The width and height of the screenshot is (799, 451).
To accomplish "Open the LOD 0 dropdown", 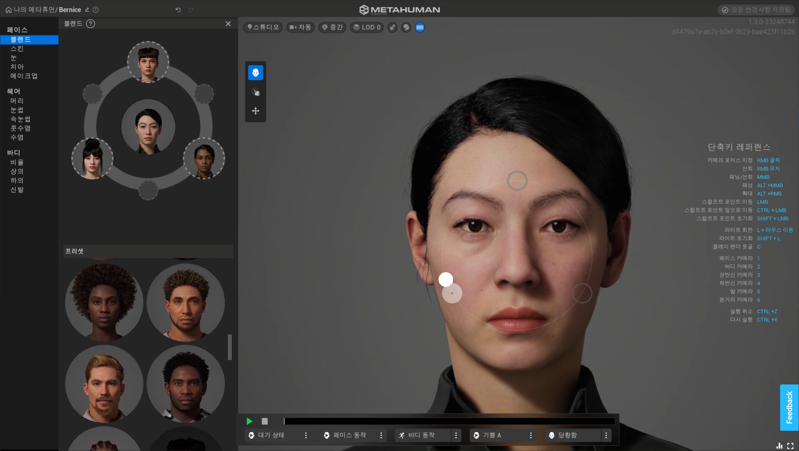I will (x=367, y=27).
